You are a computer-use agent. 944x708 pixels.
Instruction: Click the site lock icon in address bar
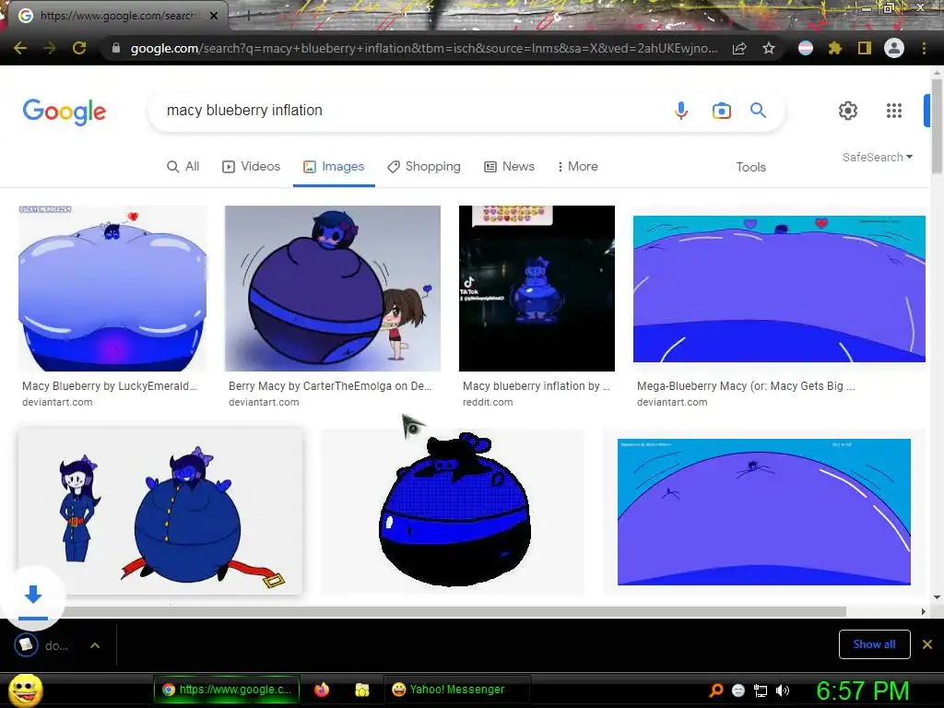[116, 48]
